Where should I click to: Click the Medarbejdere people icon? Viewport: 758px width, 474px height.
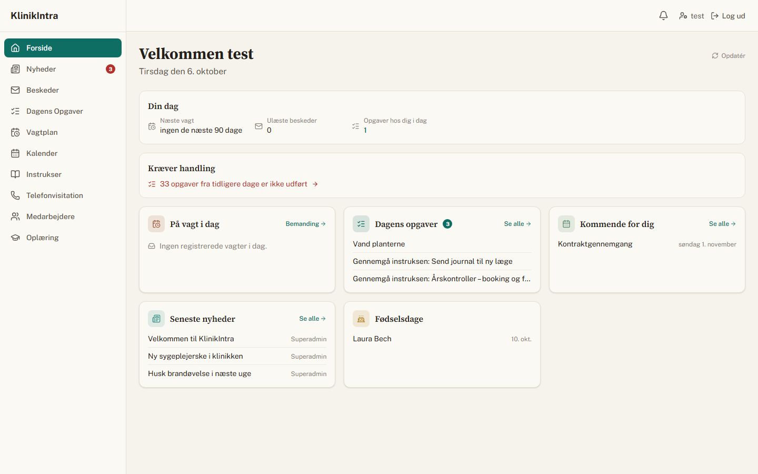click(x=15, y=216)
